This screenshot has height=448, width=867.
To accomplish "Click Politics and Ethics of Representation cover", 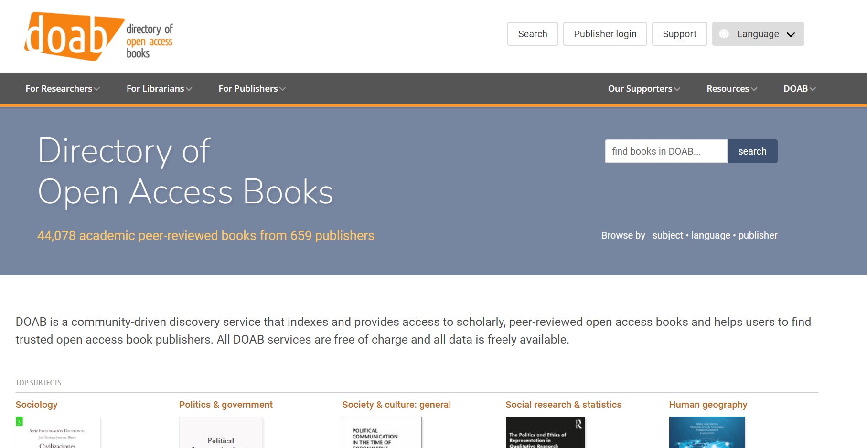I will coord(546,432).
